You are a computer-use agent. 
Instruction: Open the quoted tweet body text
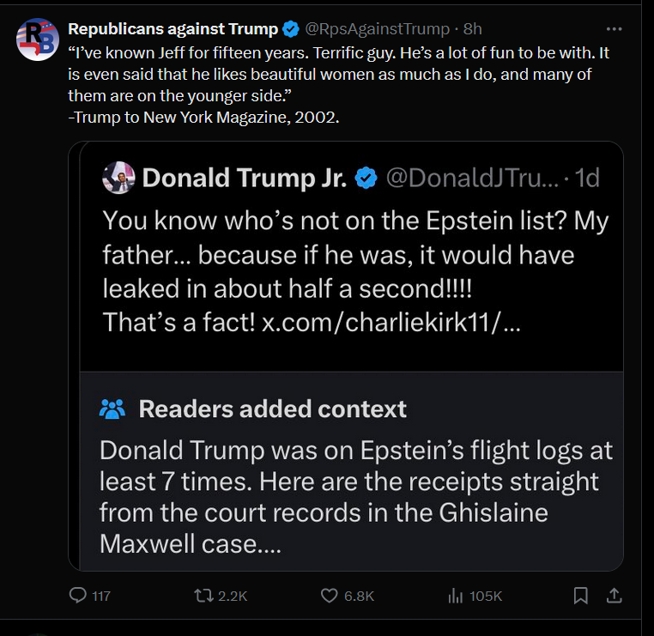coord(343,255)
